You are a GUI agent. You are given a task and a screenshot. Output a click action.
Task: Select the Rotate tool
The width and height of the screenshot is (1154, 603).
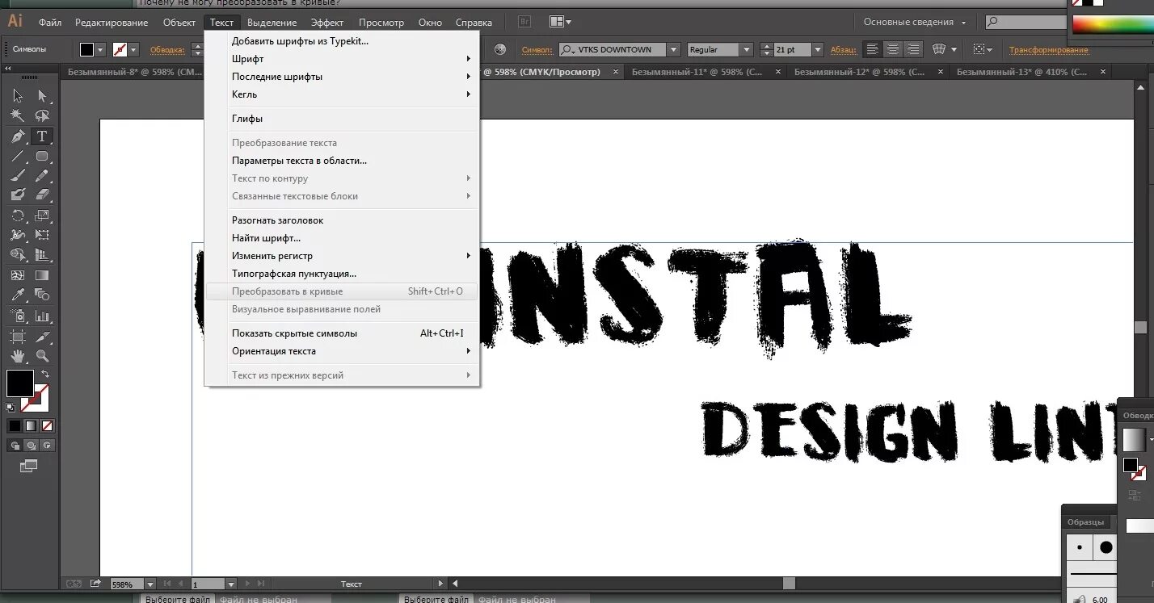click(18, 216)
